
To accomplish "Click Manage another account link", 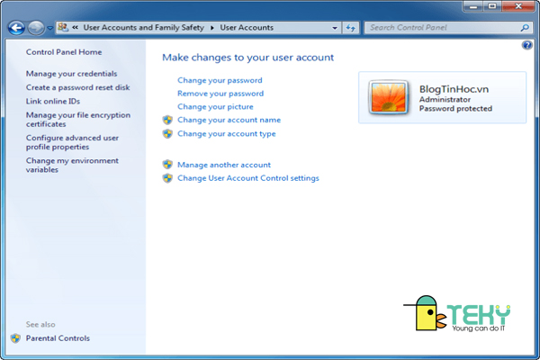I will pyautogui.click(x=224, y=165).
